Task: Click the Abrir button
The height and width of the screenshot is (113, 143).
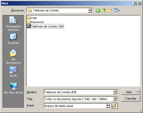Action: click(x=129, y=92)
